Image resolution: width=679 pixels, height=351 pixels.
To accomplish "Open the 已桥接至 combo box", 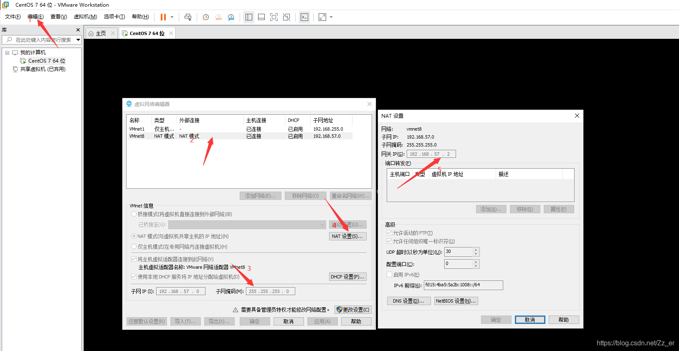I will click(x=247, y=225).
